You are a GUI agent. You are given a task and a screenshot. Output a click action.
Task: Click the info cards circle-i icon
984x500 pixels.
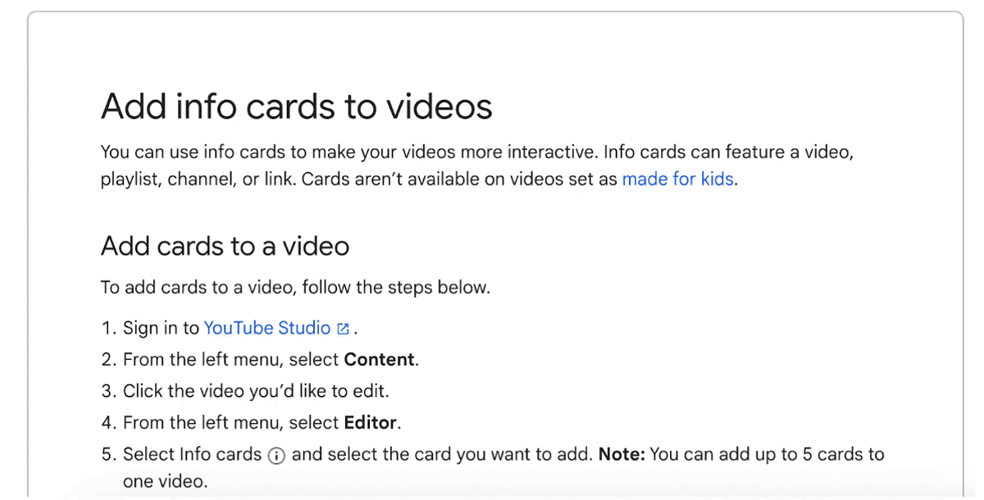coord(277,456)
